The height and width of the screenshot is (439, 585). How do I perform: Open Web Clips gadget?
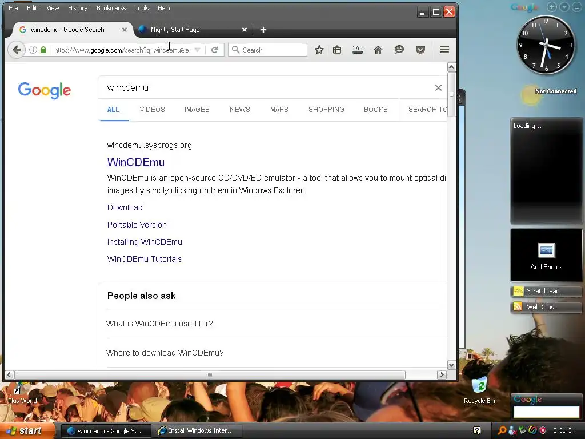[546, 307]
